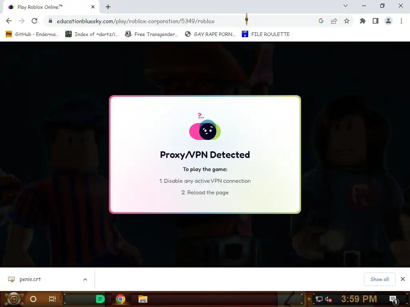Click the Reload the page instruction
This screenshot has height=307, width=410.
tap(205, 192)
